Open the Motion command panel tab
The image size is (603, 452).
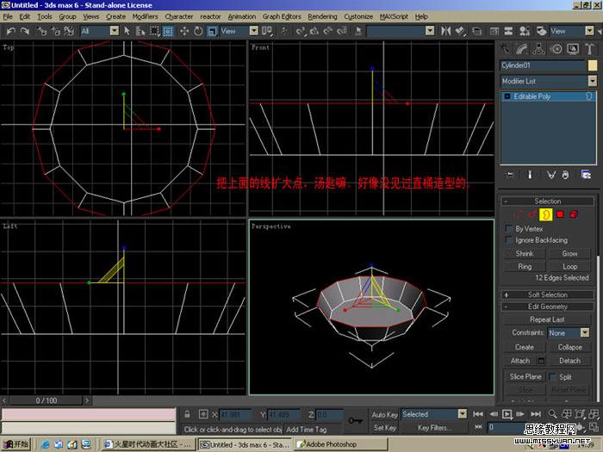(x=556, y=49)
